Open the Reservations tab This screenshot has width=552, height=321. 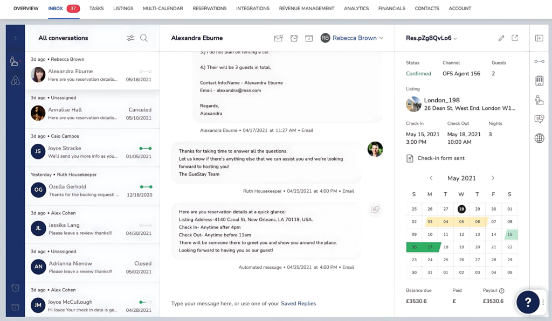(210, 9)
